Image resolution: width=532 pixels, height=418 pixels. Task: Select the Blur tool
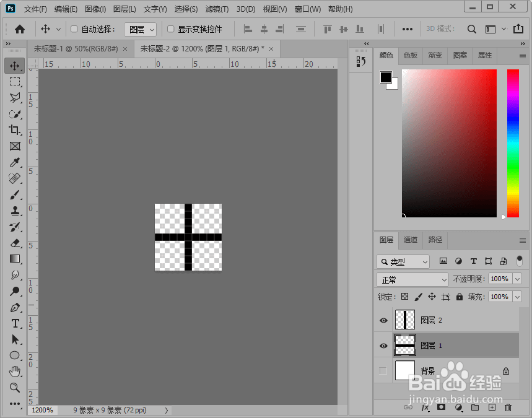(15, 275)
